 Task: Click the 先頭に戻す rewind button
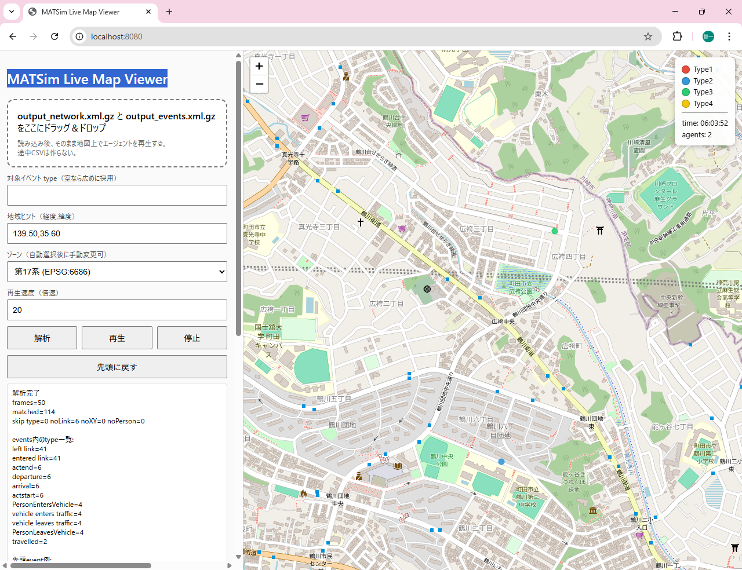click(x=117, y=367)
